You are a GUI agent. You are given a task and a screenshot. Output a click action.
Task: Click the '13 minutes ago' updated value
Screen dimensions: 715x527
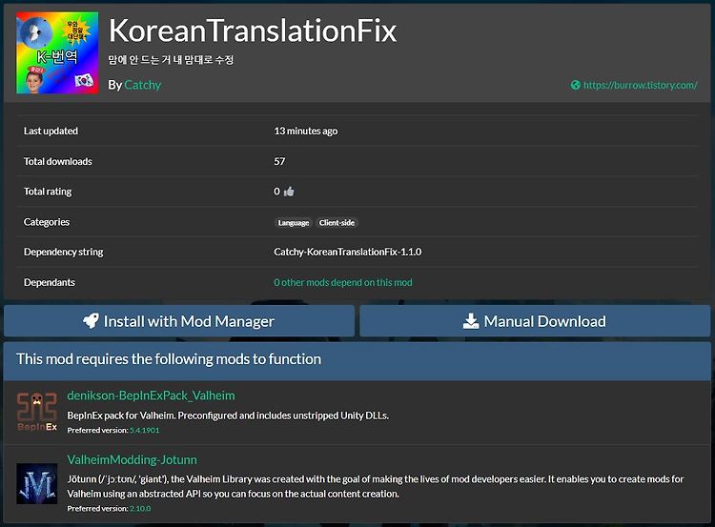point(305,132)
